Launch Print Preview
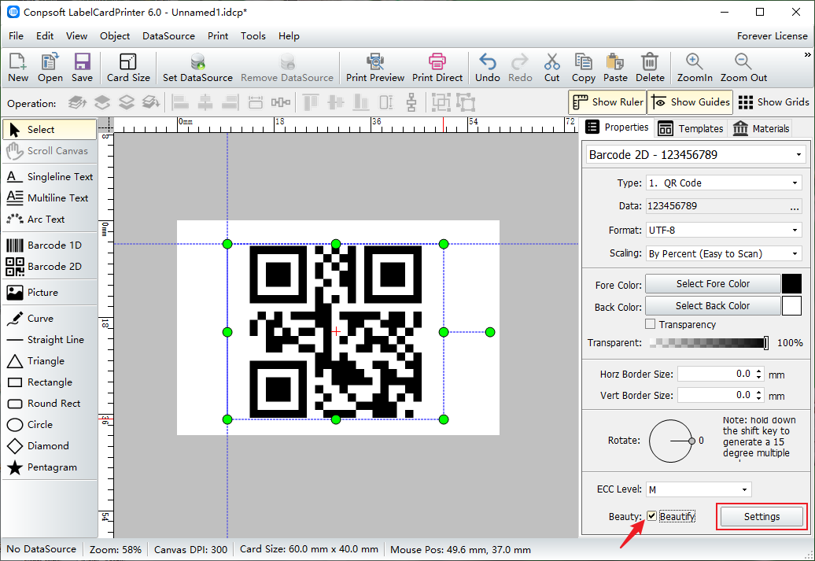The image size is (815, 561). click(375, 68)
